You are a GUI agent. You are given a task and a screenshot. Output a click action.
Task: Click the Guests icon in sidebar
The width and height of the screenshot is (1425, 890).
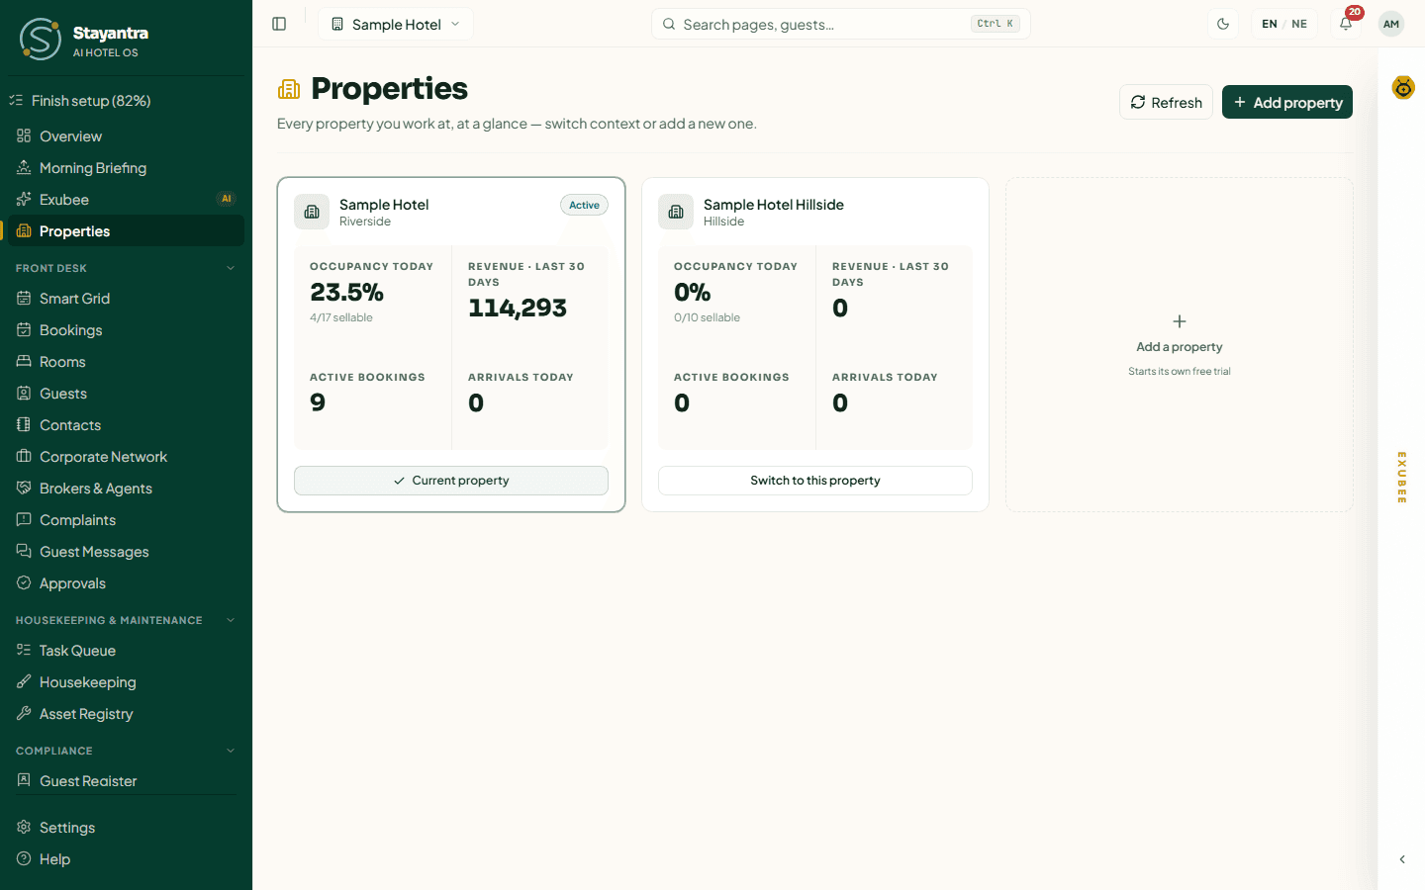point(24,393)
